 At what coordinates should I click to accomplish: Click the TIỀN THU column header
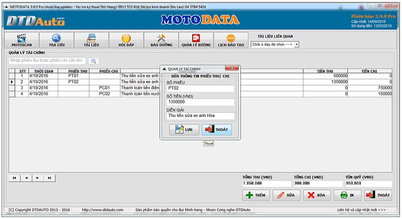326,71
